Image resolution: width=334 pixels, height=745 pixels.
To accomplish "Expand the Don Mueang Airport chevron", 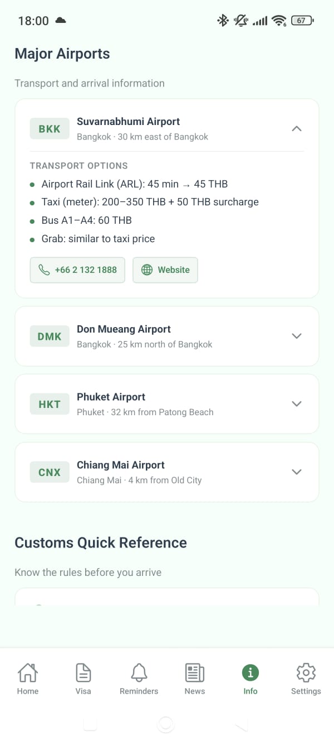I will pyautogui.click(x=297, y=336).
